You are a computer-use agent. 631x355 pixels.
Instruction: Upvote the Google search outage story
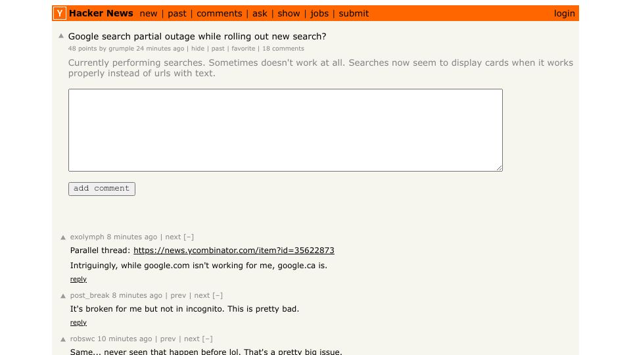[x=61, y=35]
